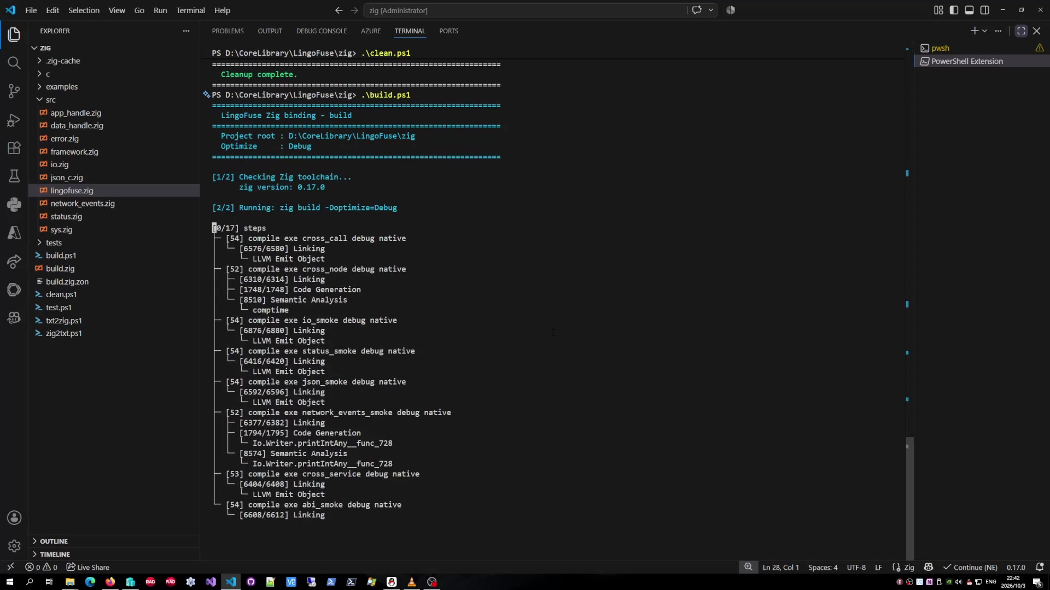The height and width of the screenshot is (590, 1050).
Task: Open the Azure view in activity bar
Action: pos(14,233)
